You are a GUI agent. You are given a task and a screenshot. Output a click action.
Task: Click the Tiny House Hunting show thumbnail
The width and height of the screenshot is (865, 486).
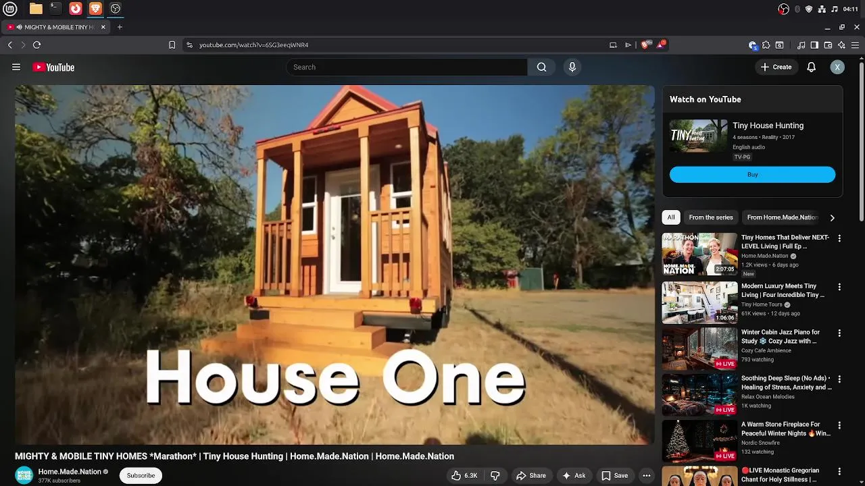pyautogui.click(x=698, y=136)
